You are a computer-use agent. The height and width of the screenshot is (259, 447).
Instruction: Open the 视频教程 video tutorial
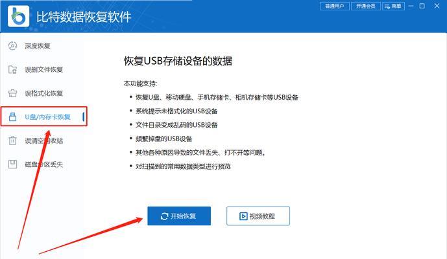[x=258, y=216]
